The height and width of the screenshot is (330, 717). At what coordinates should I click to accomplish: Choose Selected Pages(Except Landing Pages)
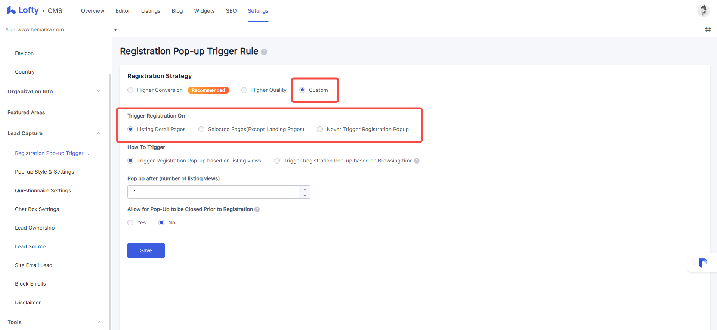click(x=201, y=129)
